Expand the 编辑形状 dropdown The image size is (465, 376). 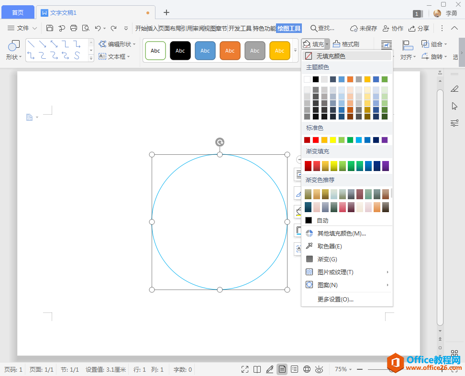tap(117, 44)
